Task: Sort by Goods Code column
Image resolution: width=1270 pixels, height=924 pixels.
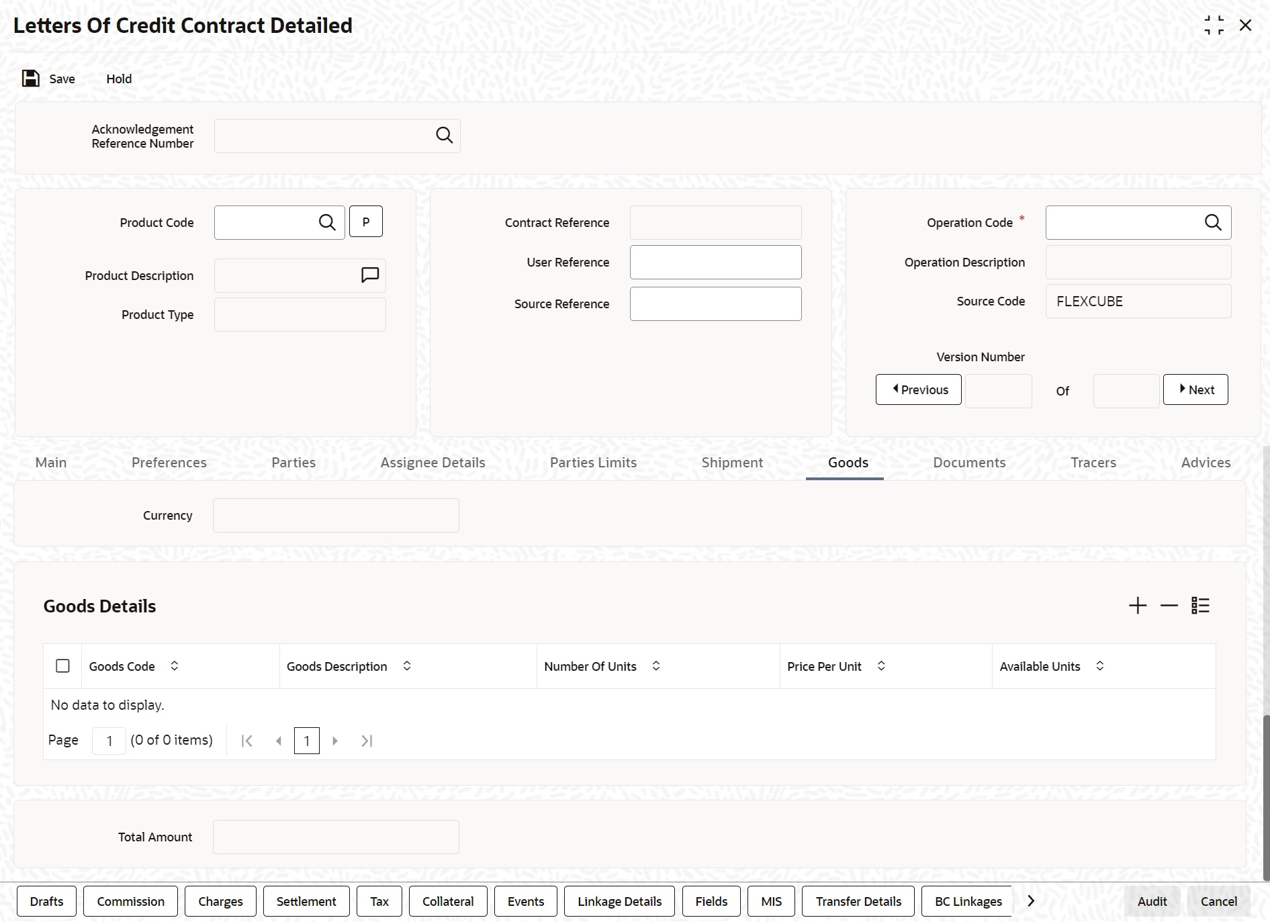Action: (175, 665)
